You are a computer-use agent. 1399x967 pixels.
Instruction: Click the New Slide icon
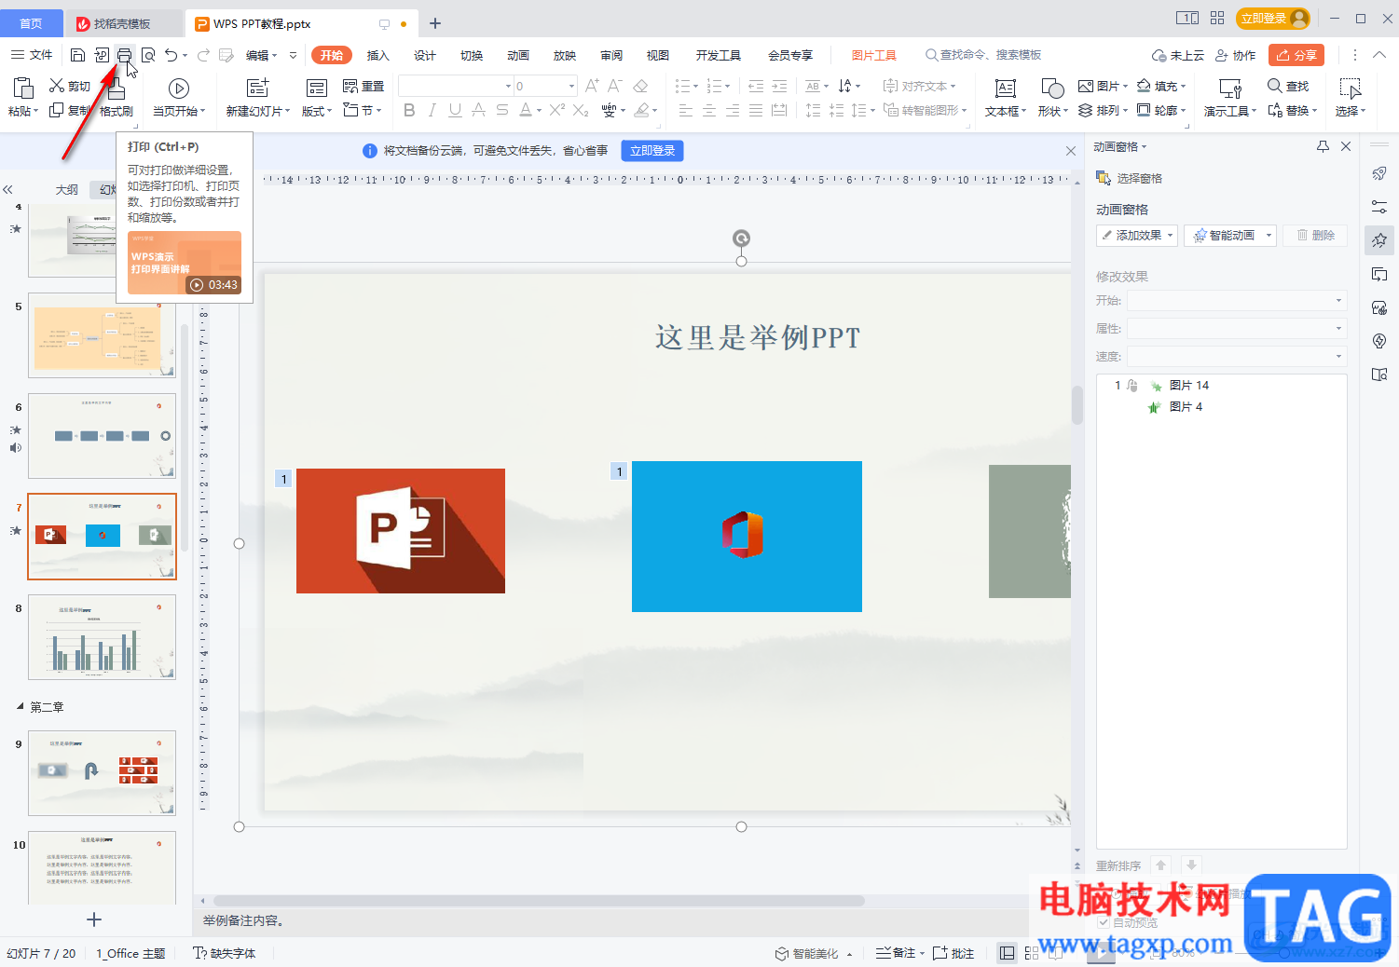(257, 88)
